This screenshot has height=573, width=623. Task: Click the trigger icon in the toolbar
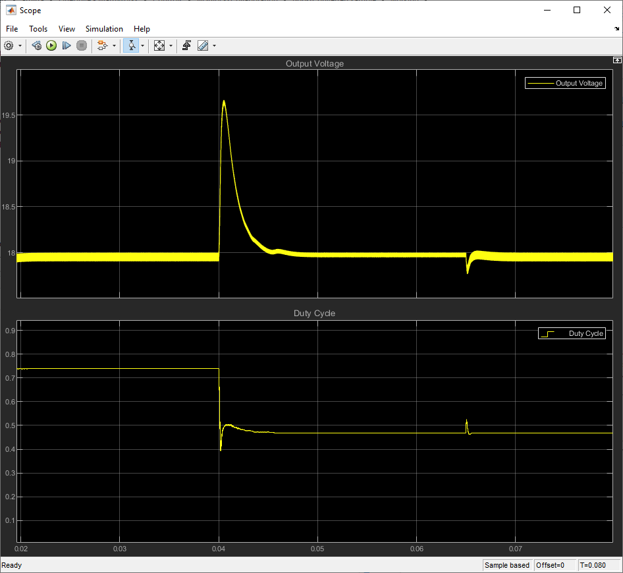pyautogui.click(x=186, y=45)
